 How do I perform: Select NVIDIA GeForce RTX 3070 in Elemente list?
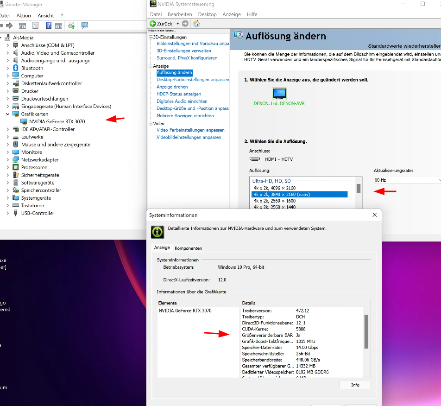pos(185,311)
